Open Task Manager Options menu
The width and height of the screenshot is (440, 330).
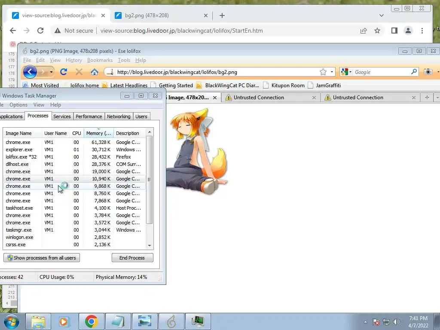(18, 105)
